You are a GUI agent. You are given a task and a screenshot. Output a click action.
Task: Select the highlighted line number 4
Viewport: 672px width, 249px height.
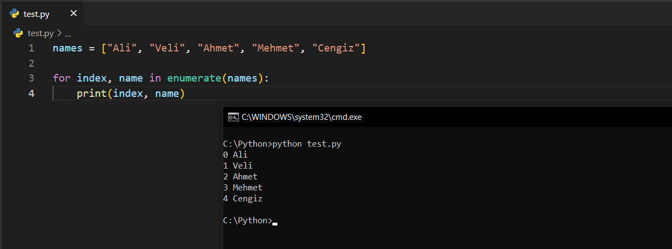click(x=31, y=94)
